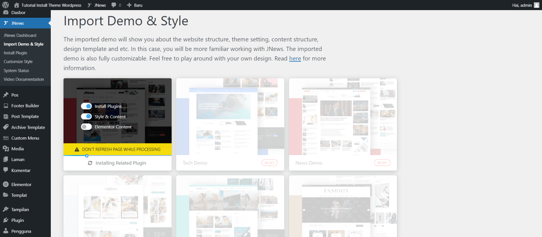
Task: Click the Media icon
Action: pyautogui.click(x=6, y=149)
